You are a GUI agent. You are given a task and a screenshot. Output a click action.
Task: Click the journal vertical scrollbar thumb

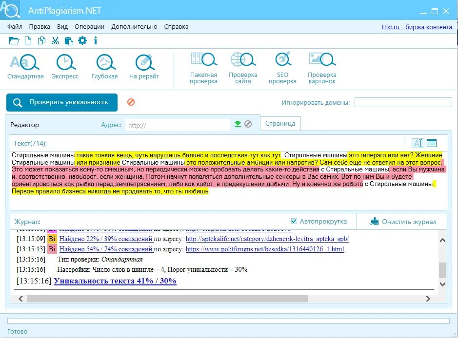442,270
